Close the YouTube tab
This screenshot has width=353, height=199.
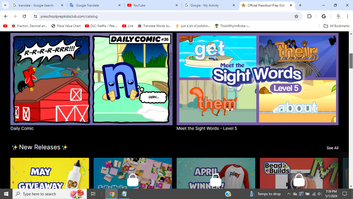click(x=176, y=5)
